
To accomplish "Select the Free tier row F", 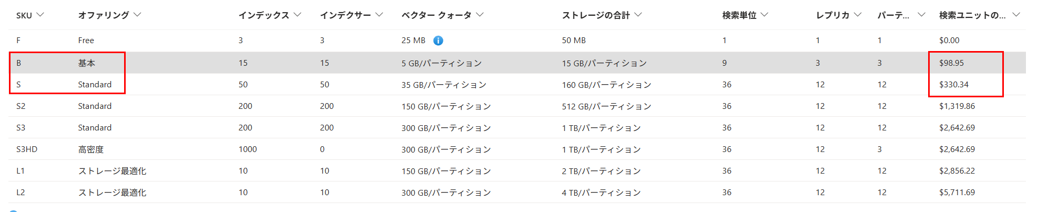I will point(517,41).
